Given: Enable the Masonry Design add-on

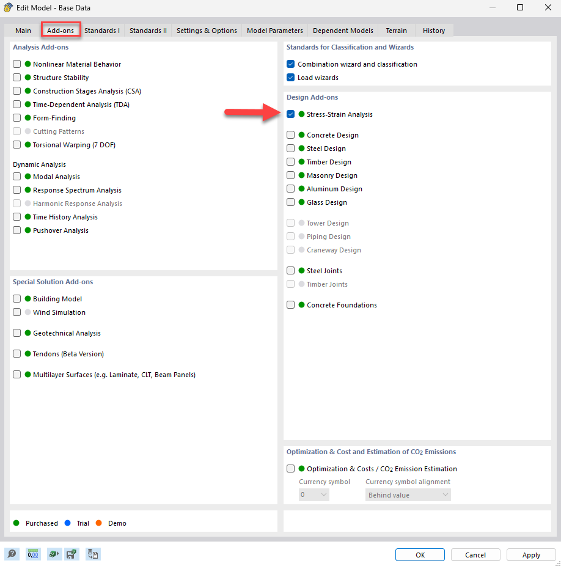Looking at the screenshot, I should click(291, 175).
